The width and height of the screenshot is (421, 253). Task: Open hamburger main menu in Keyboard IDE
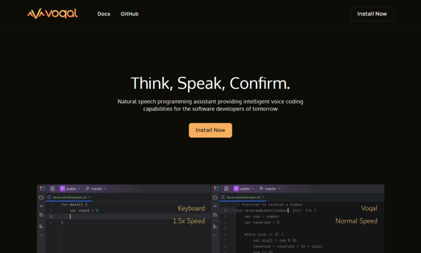(x=52, y=188)
